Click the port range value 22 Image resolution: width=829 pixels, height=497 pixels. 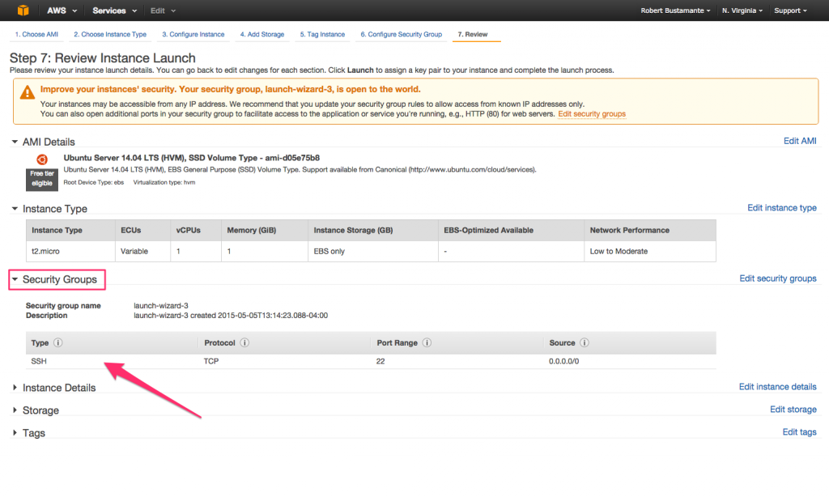click(380, 361)
